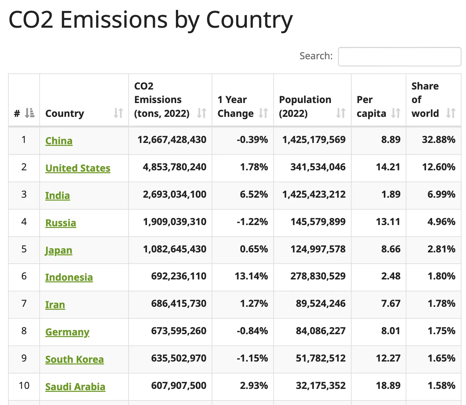
Task: Click the Country column sort arrows
Action: (118, 113)
